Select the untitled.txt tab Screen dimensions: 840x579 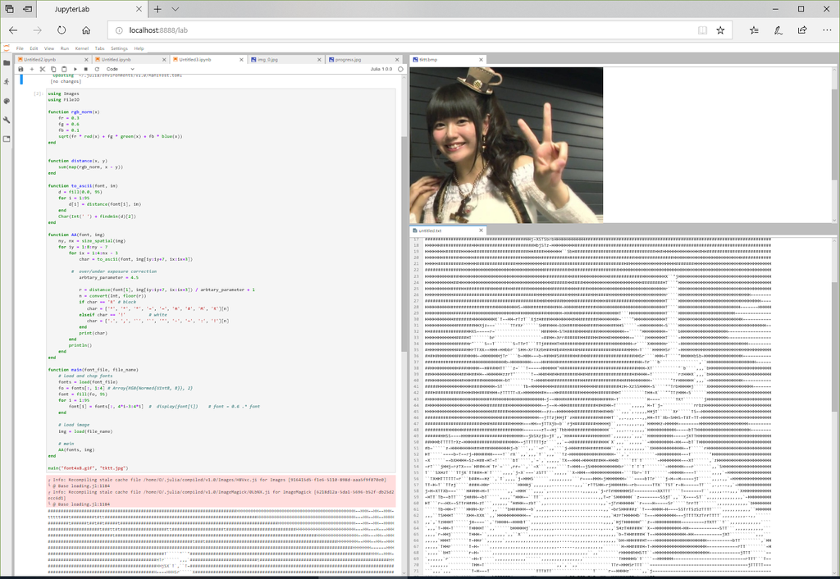point(448,230)
